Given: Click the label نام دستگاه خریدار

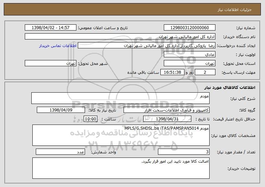Looking at the screenshot, I should tap(239, 37).
